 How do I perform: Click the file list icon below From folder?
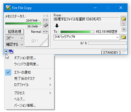point(123,24)
